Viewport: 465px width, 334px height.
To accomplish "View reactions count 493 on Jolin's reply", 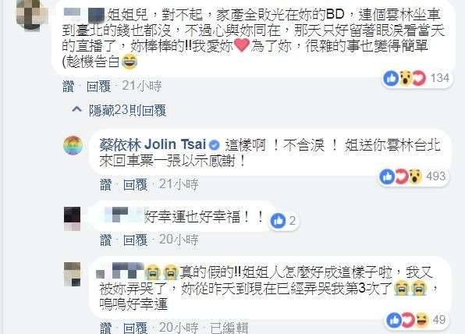I will point(436,176).
